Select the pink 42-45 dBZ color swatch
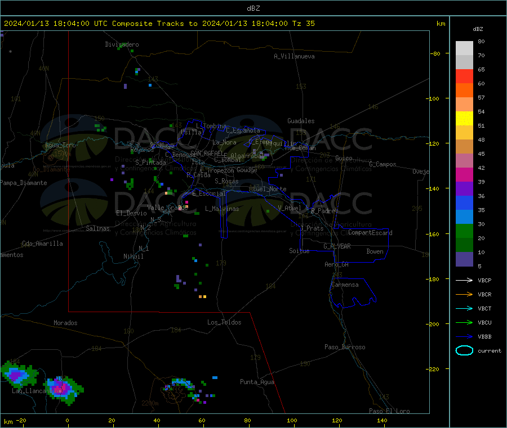Image resolution: width=507 pixels, height=428 pixels. tap(464, 161)
